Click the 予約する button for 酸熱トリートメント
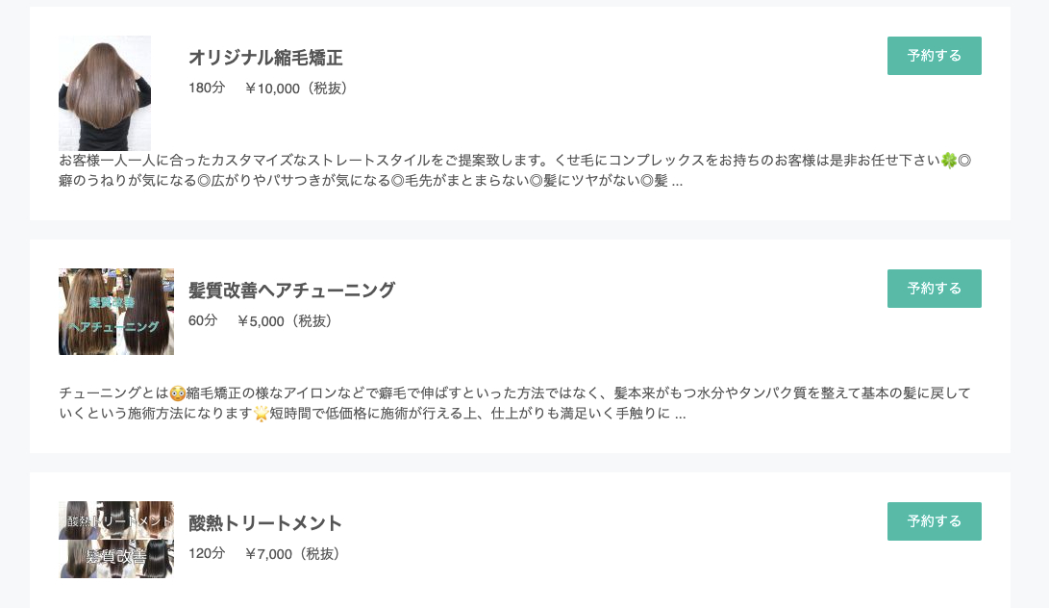The image size is (1049, 608). (x=934, y=520)
